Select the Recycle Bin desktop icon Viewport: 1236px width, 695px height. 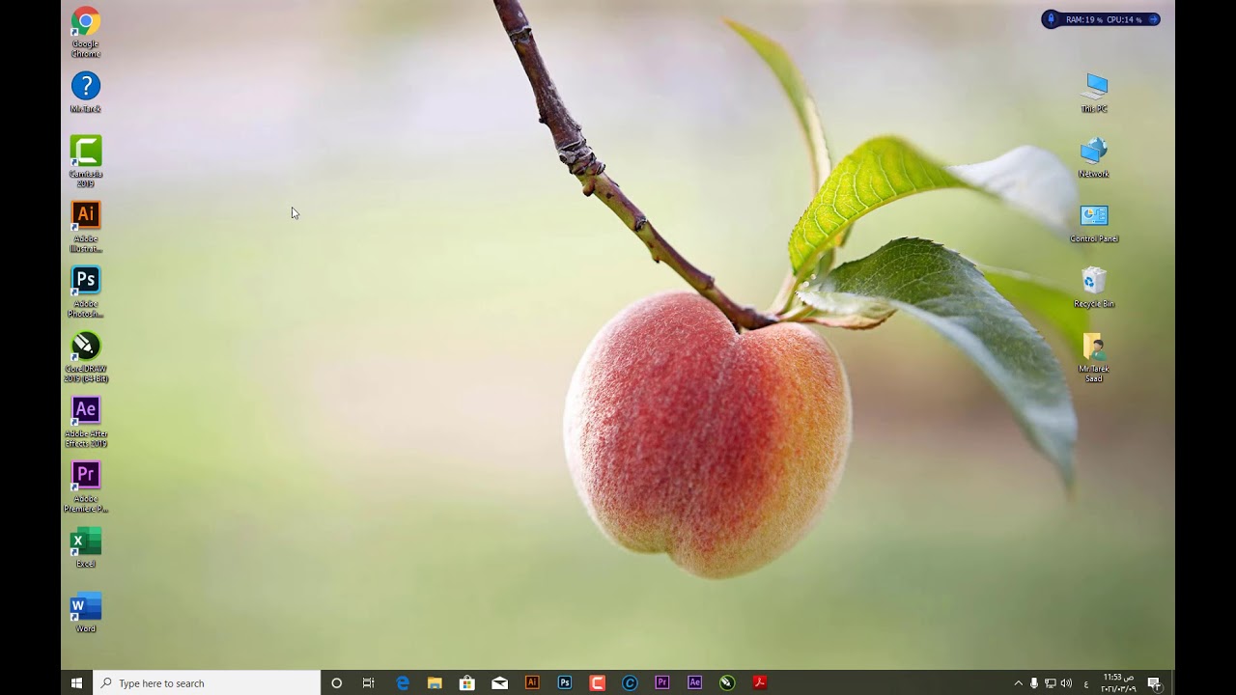tap(1094, 287)
